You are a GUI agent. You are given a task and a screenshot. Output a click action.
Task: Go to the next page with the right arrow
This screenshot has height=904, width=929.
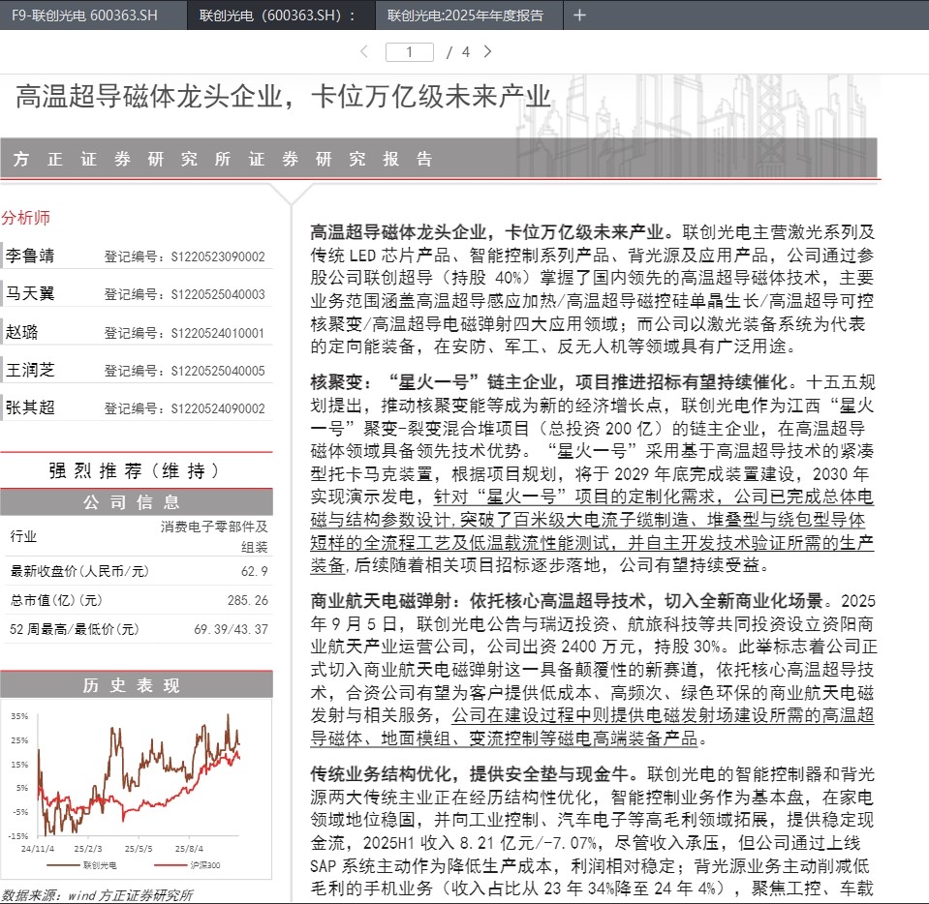[x=487, y=51]
